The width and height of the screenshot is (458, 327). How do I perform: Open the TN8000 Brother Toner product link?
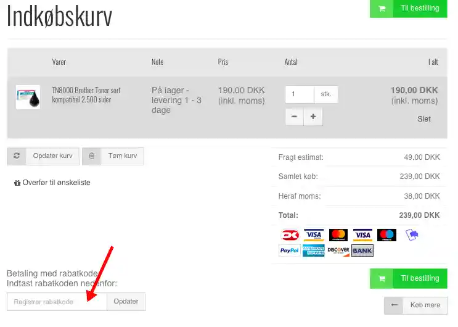coord(86,94)
